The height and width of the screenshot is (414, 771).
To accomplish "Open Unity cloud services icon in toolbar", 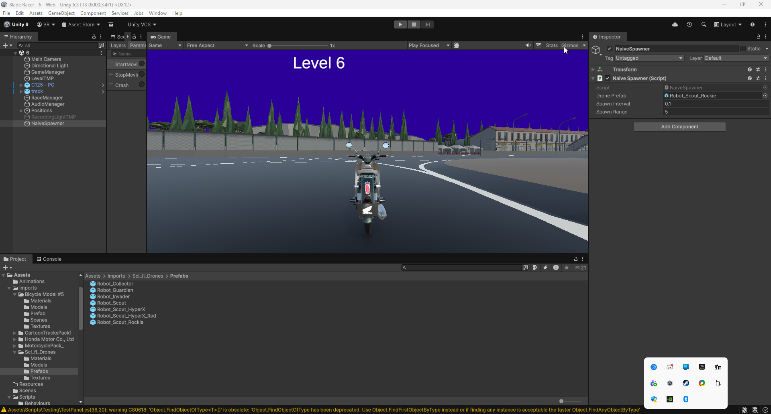I will point(675,24).
